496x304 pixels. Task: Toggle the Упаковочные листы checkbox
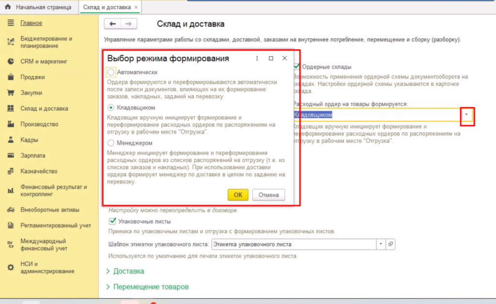coord(112,221)
